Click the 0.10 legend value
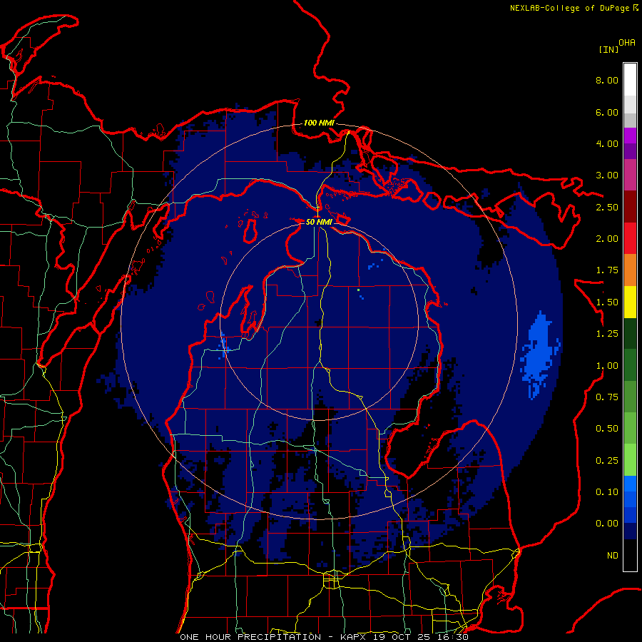The image size is (642, 642). (607, 492)
